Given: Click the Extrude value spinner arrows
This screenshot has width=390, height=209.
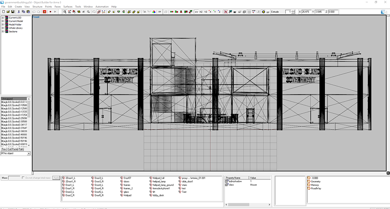Looking at the screenshot, I should point(293,12).
